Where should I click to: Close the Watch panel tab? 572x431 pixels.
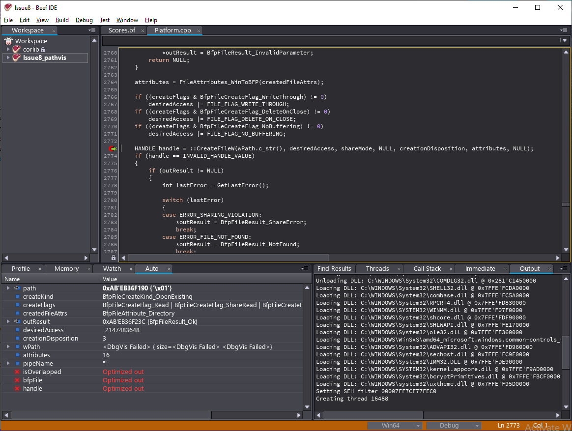coord(131,269)
